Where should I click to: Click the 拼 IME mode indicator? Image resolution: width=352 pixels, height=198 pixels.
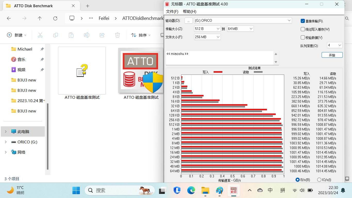[283, 191]
